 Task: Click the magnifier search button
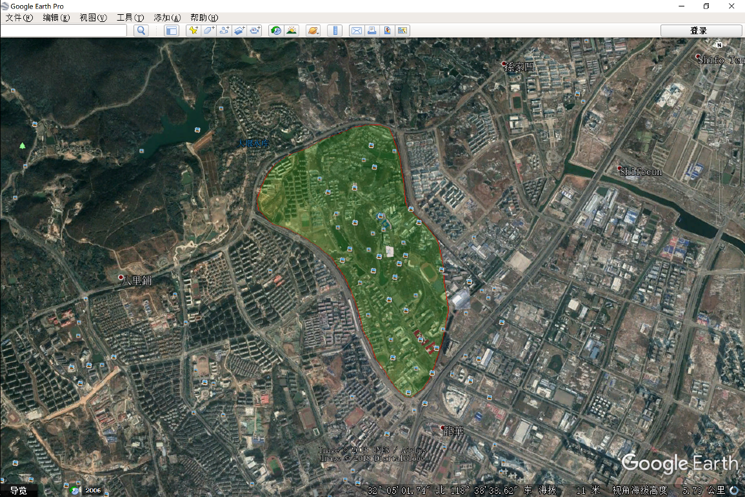(x=141, y=30)
